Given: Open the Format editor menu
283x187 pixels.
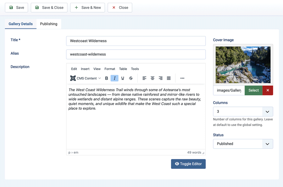Looking at the screenshot, I should [110, 69].
